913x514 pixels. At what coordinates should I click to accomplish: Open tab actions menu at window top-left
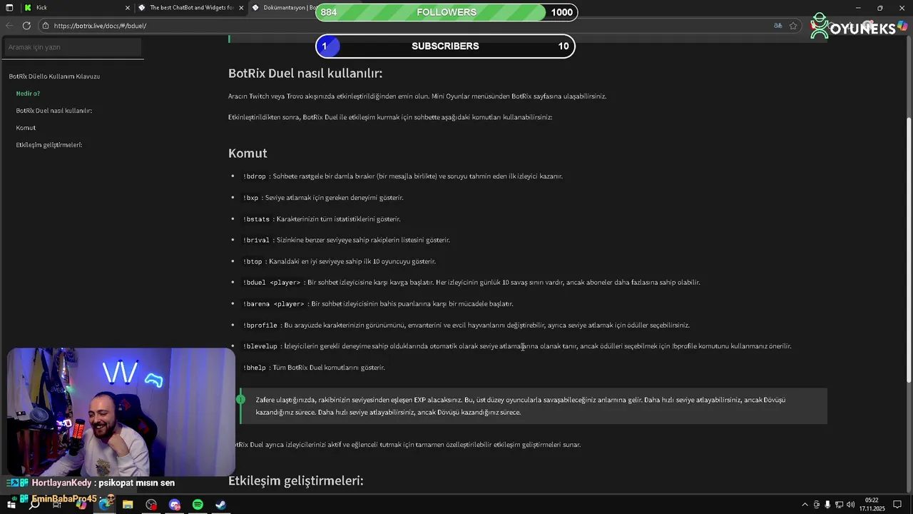[9, 8]
